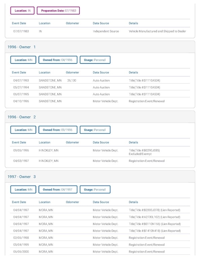The width and height of the screenshot is (200, 259).
Task: Click Vehicle Manufactured and Shipped to Dealer entry
Action: pos(157,31)
